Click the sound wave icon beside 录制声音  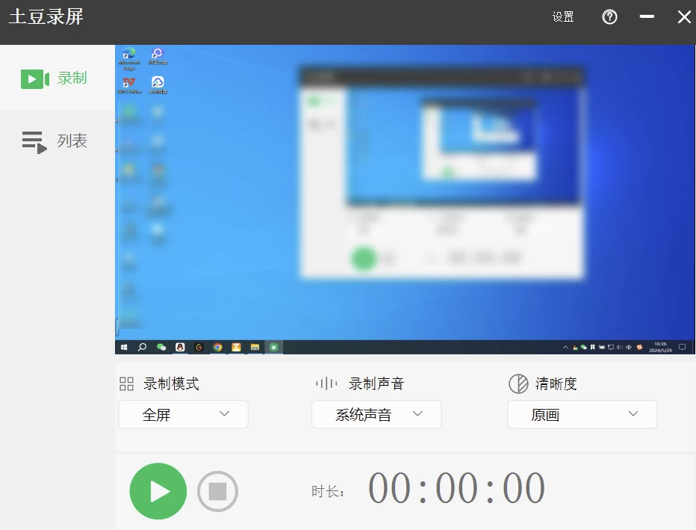326,384
